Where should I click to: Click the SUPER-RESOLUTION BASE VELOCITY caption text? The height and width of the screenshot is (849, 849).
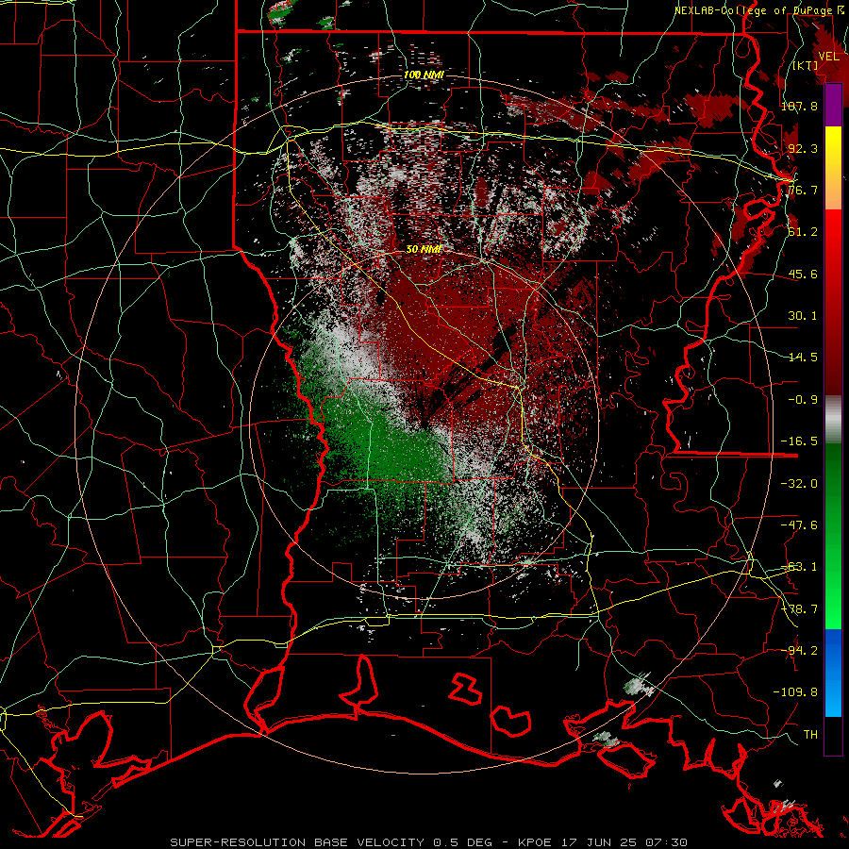(x=298, y=842)
